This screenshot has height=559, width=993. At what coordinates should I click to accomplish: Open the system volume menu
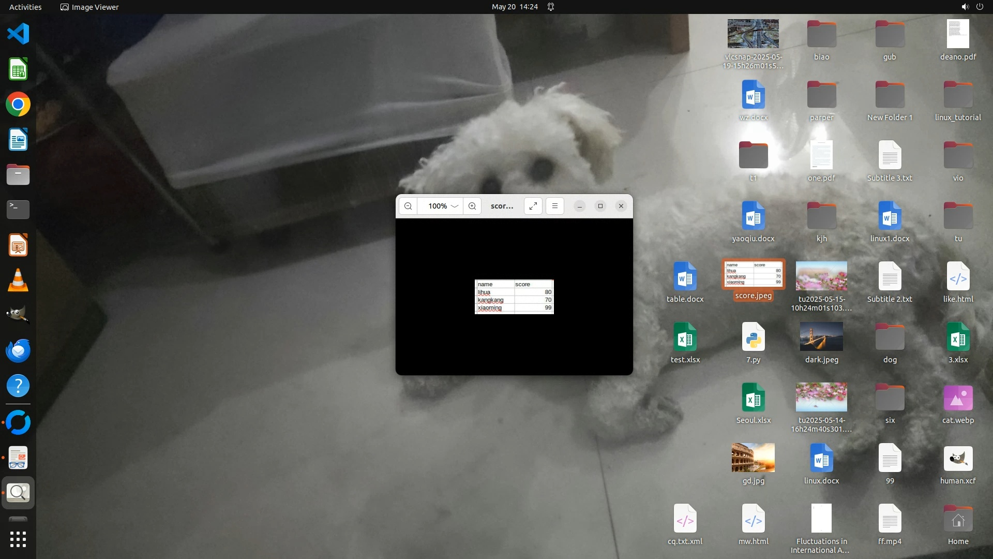click(x=965, y=7)
